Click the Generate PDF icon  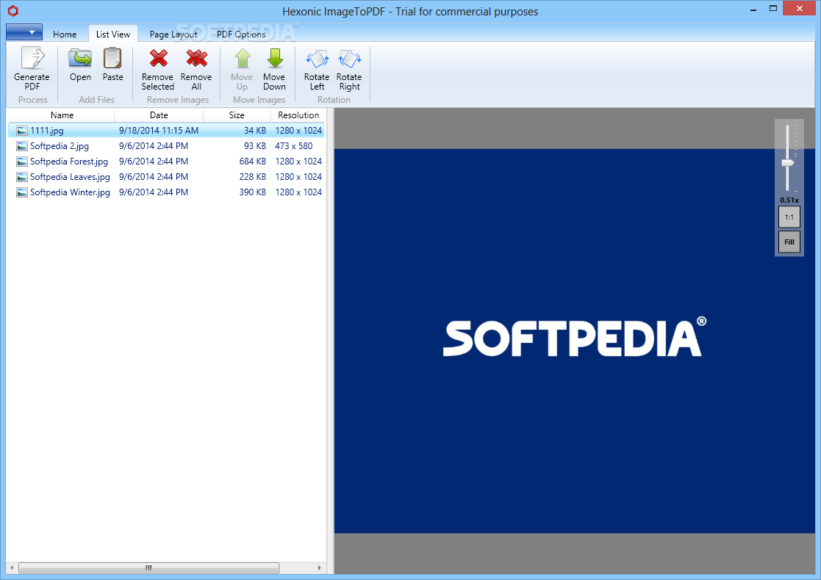32,57
